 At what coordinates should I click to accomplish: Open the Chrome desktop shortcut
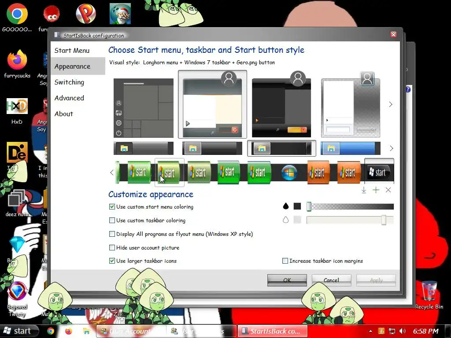[x=17, y=17]
